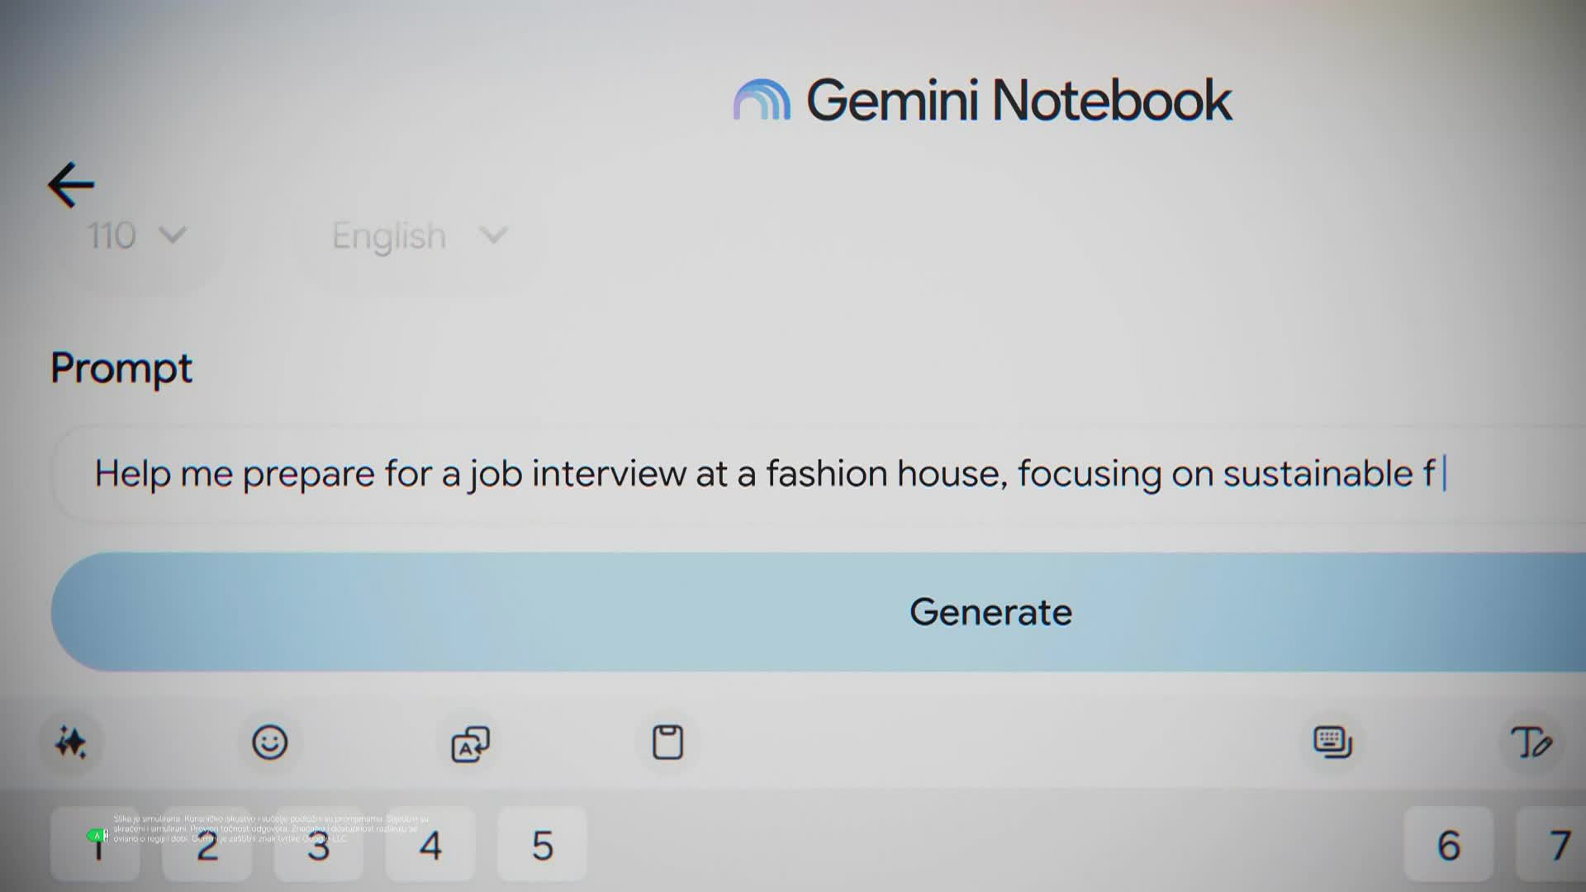Screen dimensions: 1586x892
Task: Tap the handwriting text edit icon
Action: click(x=1531, y=743)
